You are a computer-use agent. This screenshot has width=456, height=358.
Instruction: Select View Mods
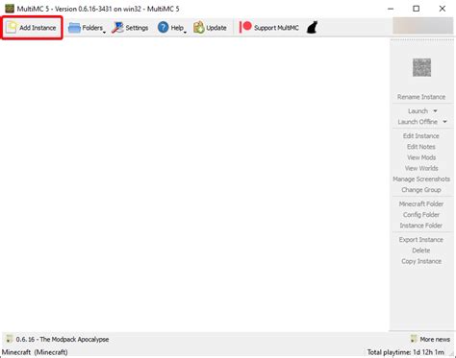point(421,157)
